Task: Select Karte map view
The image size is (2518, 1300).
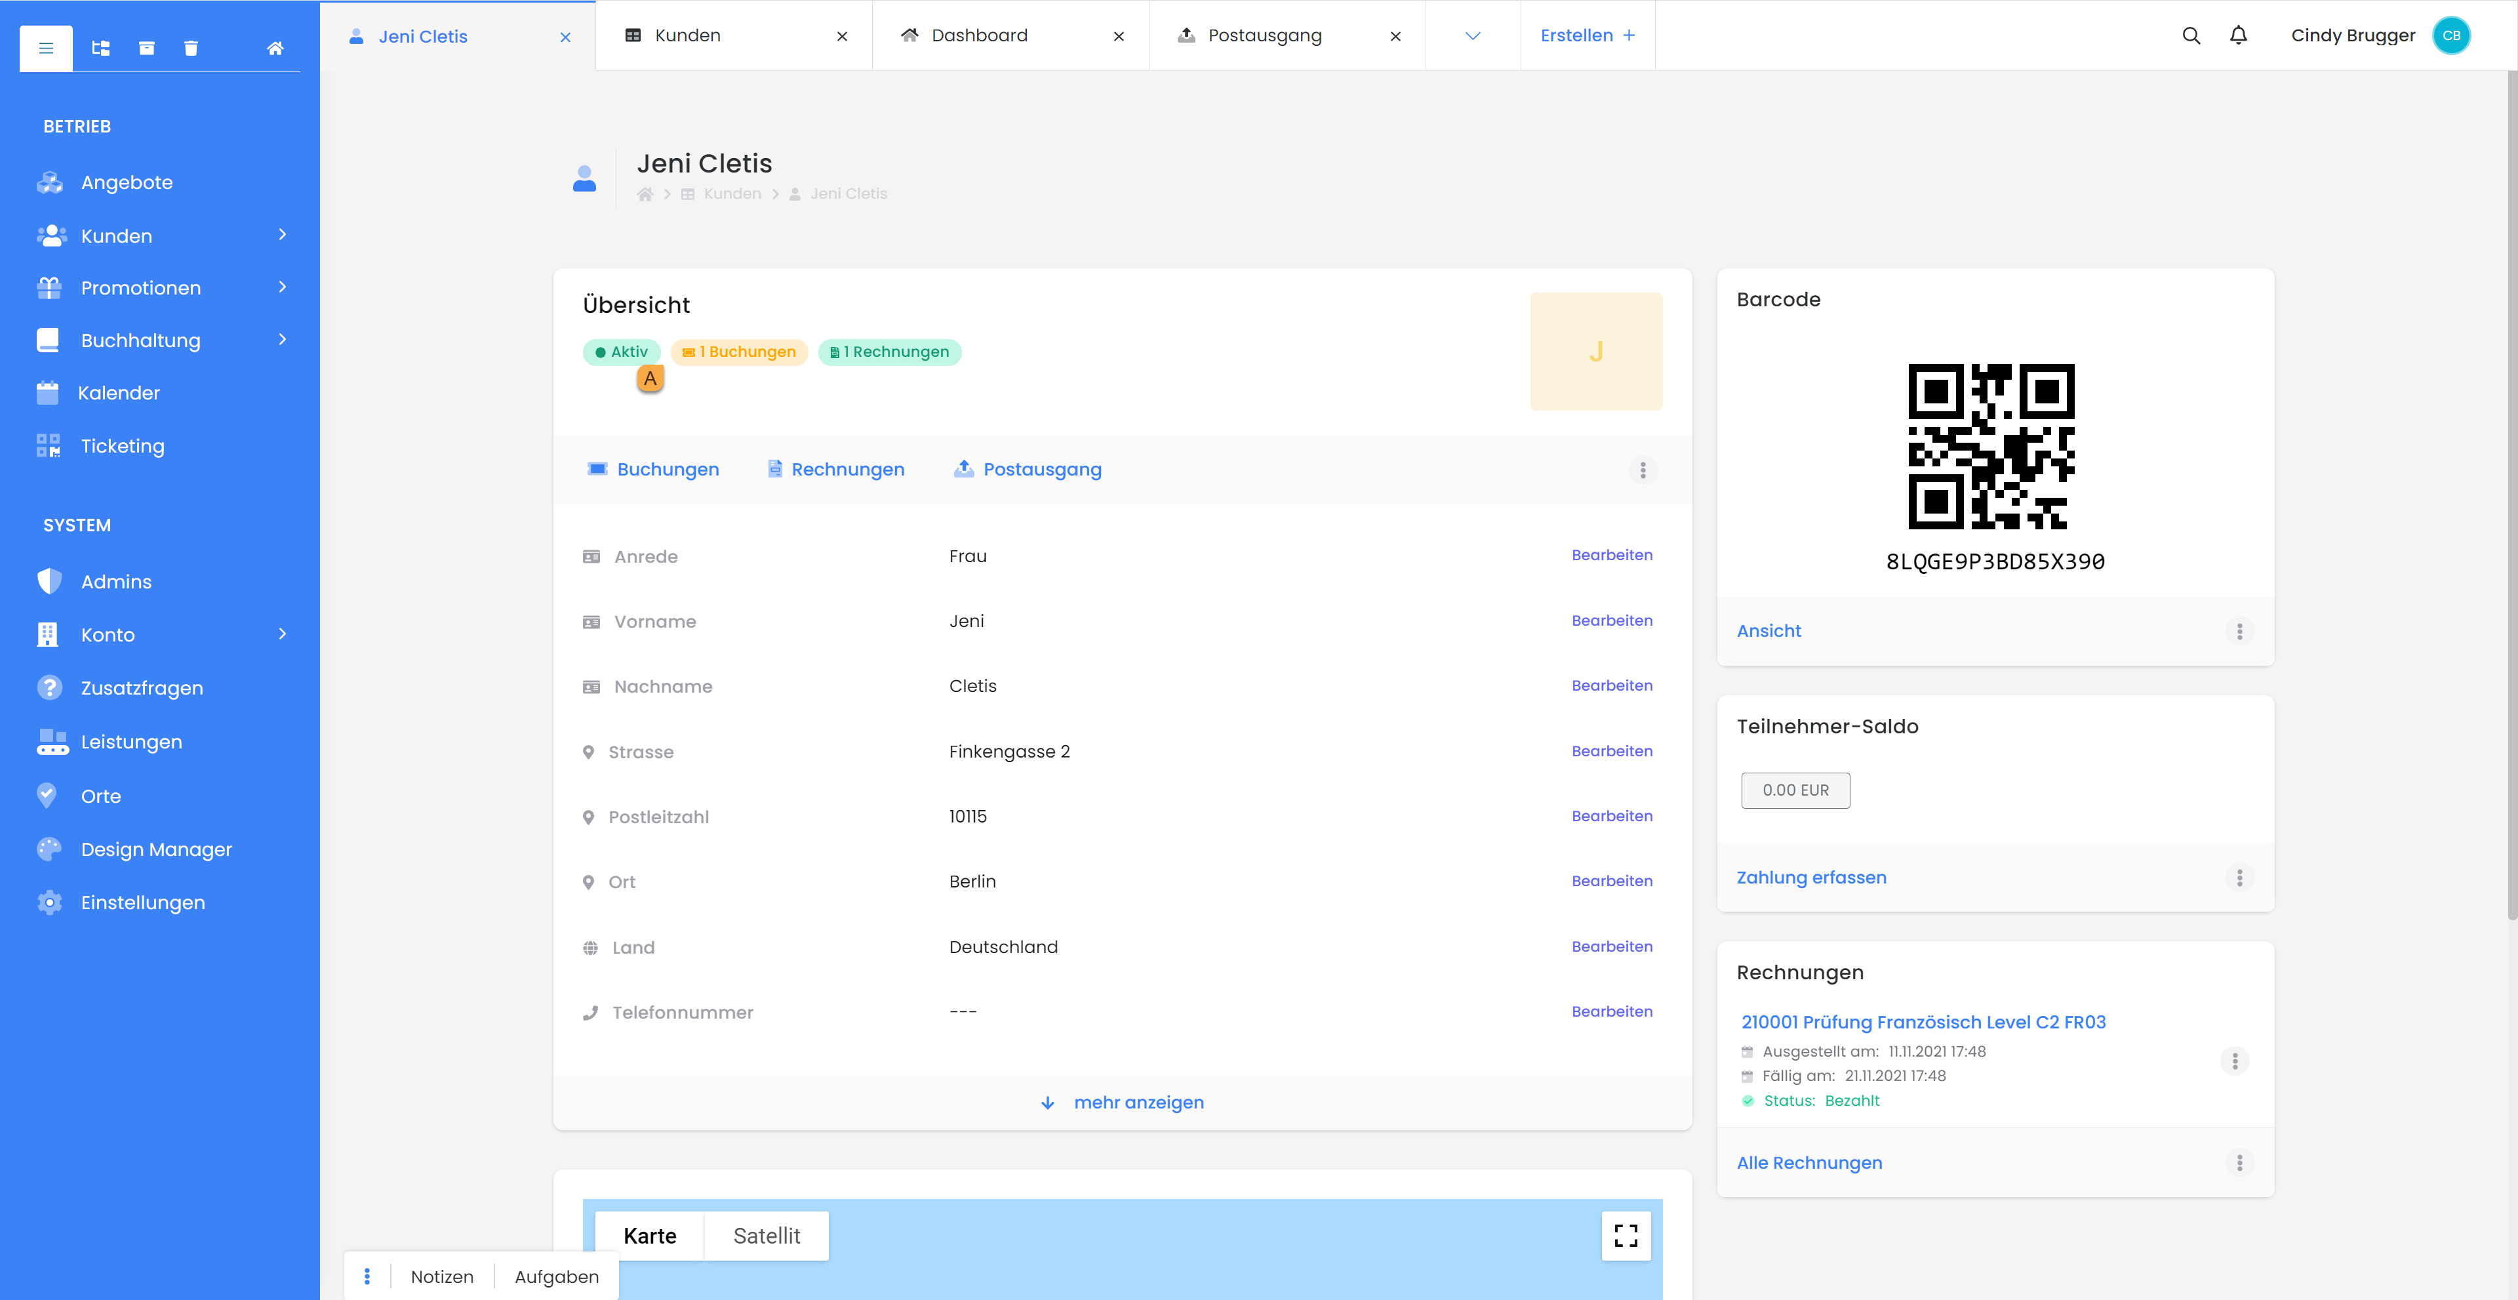Action: pos(649,1236)
